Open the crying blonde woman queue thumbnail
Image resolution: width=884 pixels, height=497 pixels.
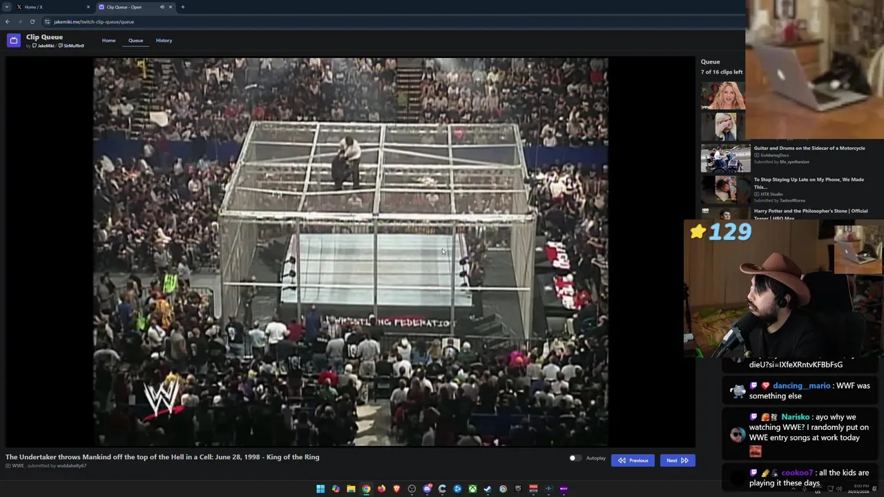point(723,126)
